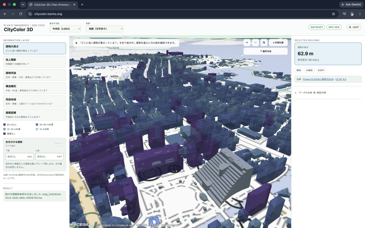The image size is (365, 228).
Task: Click the 30–60 m未満 legend swatch
Action: [x=37, y=124]
